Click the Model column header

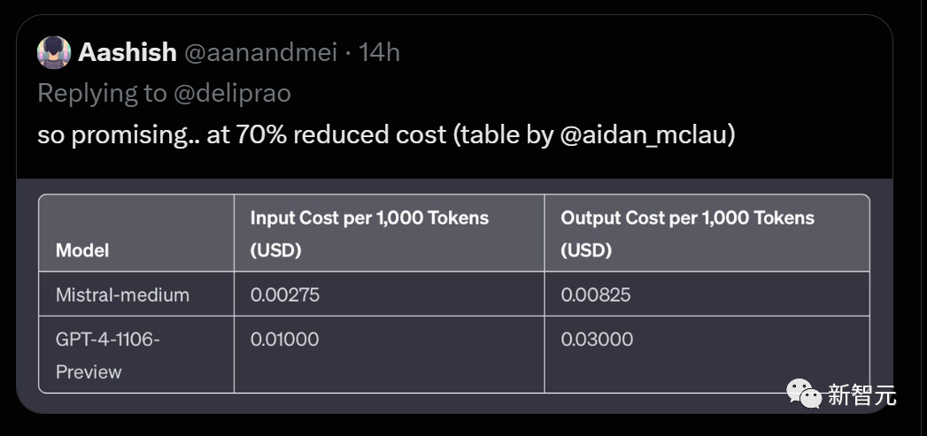82,250
